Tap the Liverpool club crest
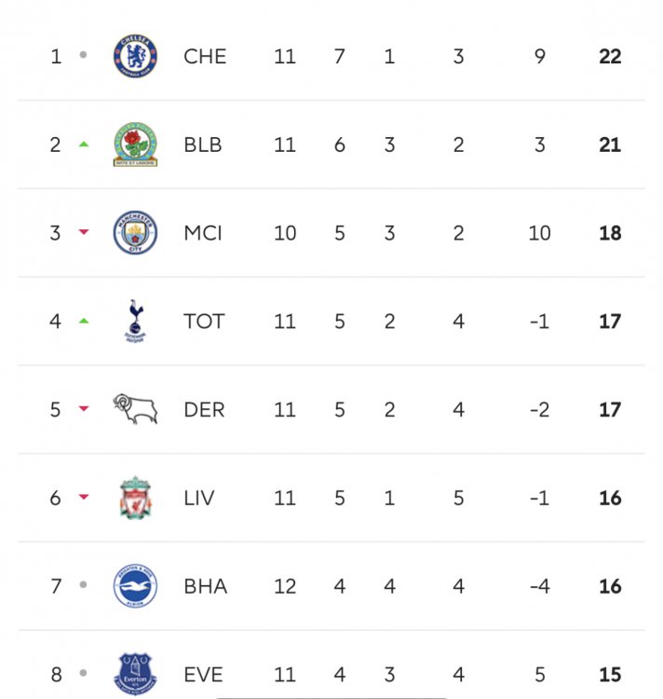The width and height of the screenshot is (663, 699). pos(135,498)
